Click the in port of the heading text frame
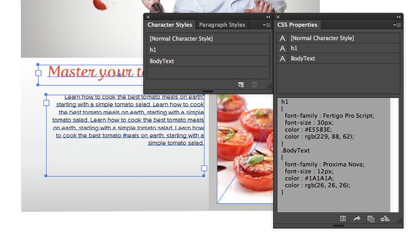 (39, 73)
